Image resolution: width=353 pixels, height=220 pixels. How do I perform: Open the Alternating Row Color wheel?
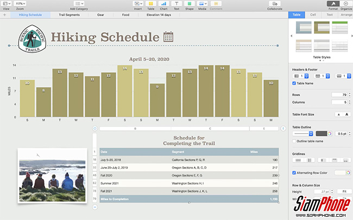pyautogui.click(x=348, y=173)
